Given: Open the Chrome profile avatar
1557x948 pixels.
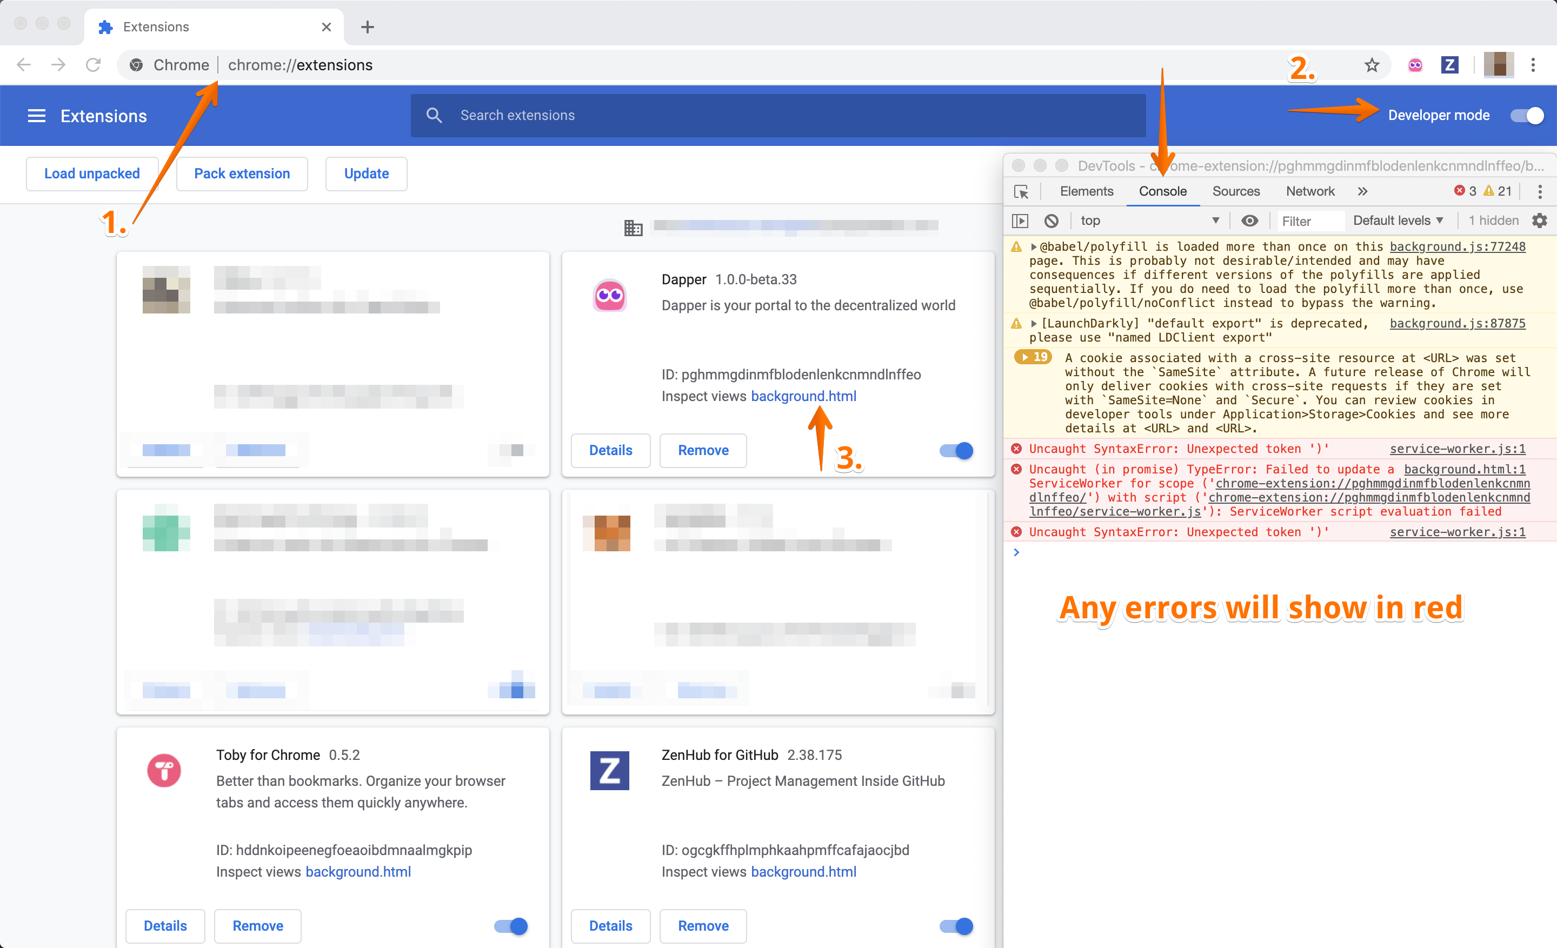Looking at the screenshot, I should (1498, 64).
